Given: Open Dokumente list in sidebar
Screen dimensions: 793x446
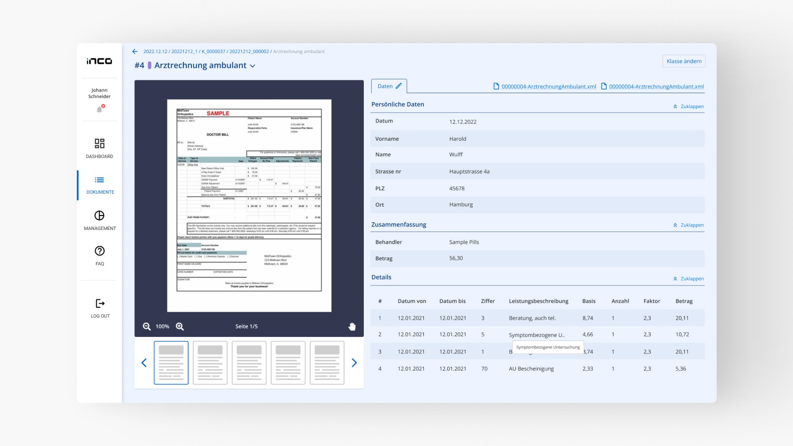Looking at the screenshot, I should 100,185.
